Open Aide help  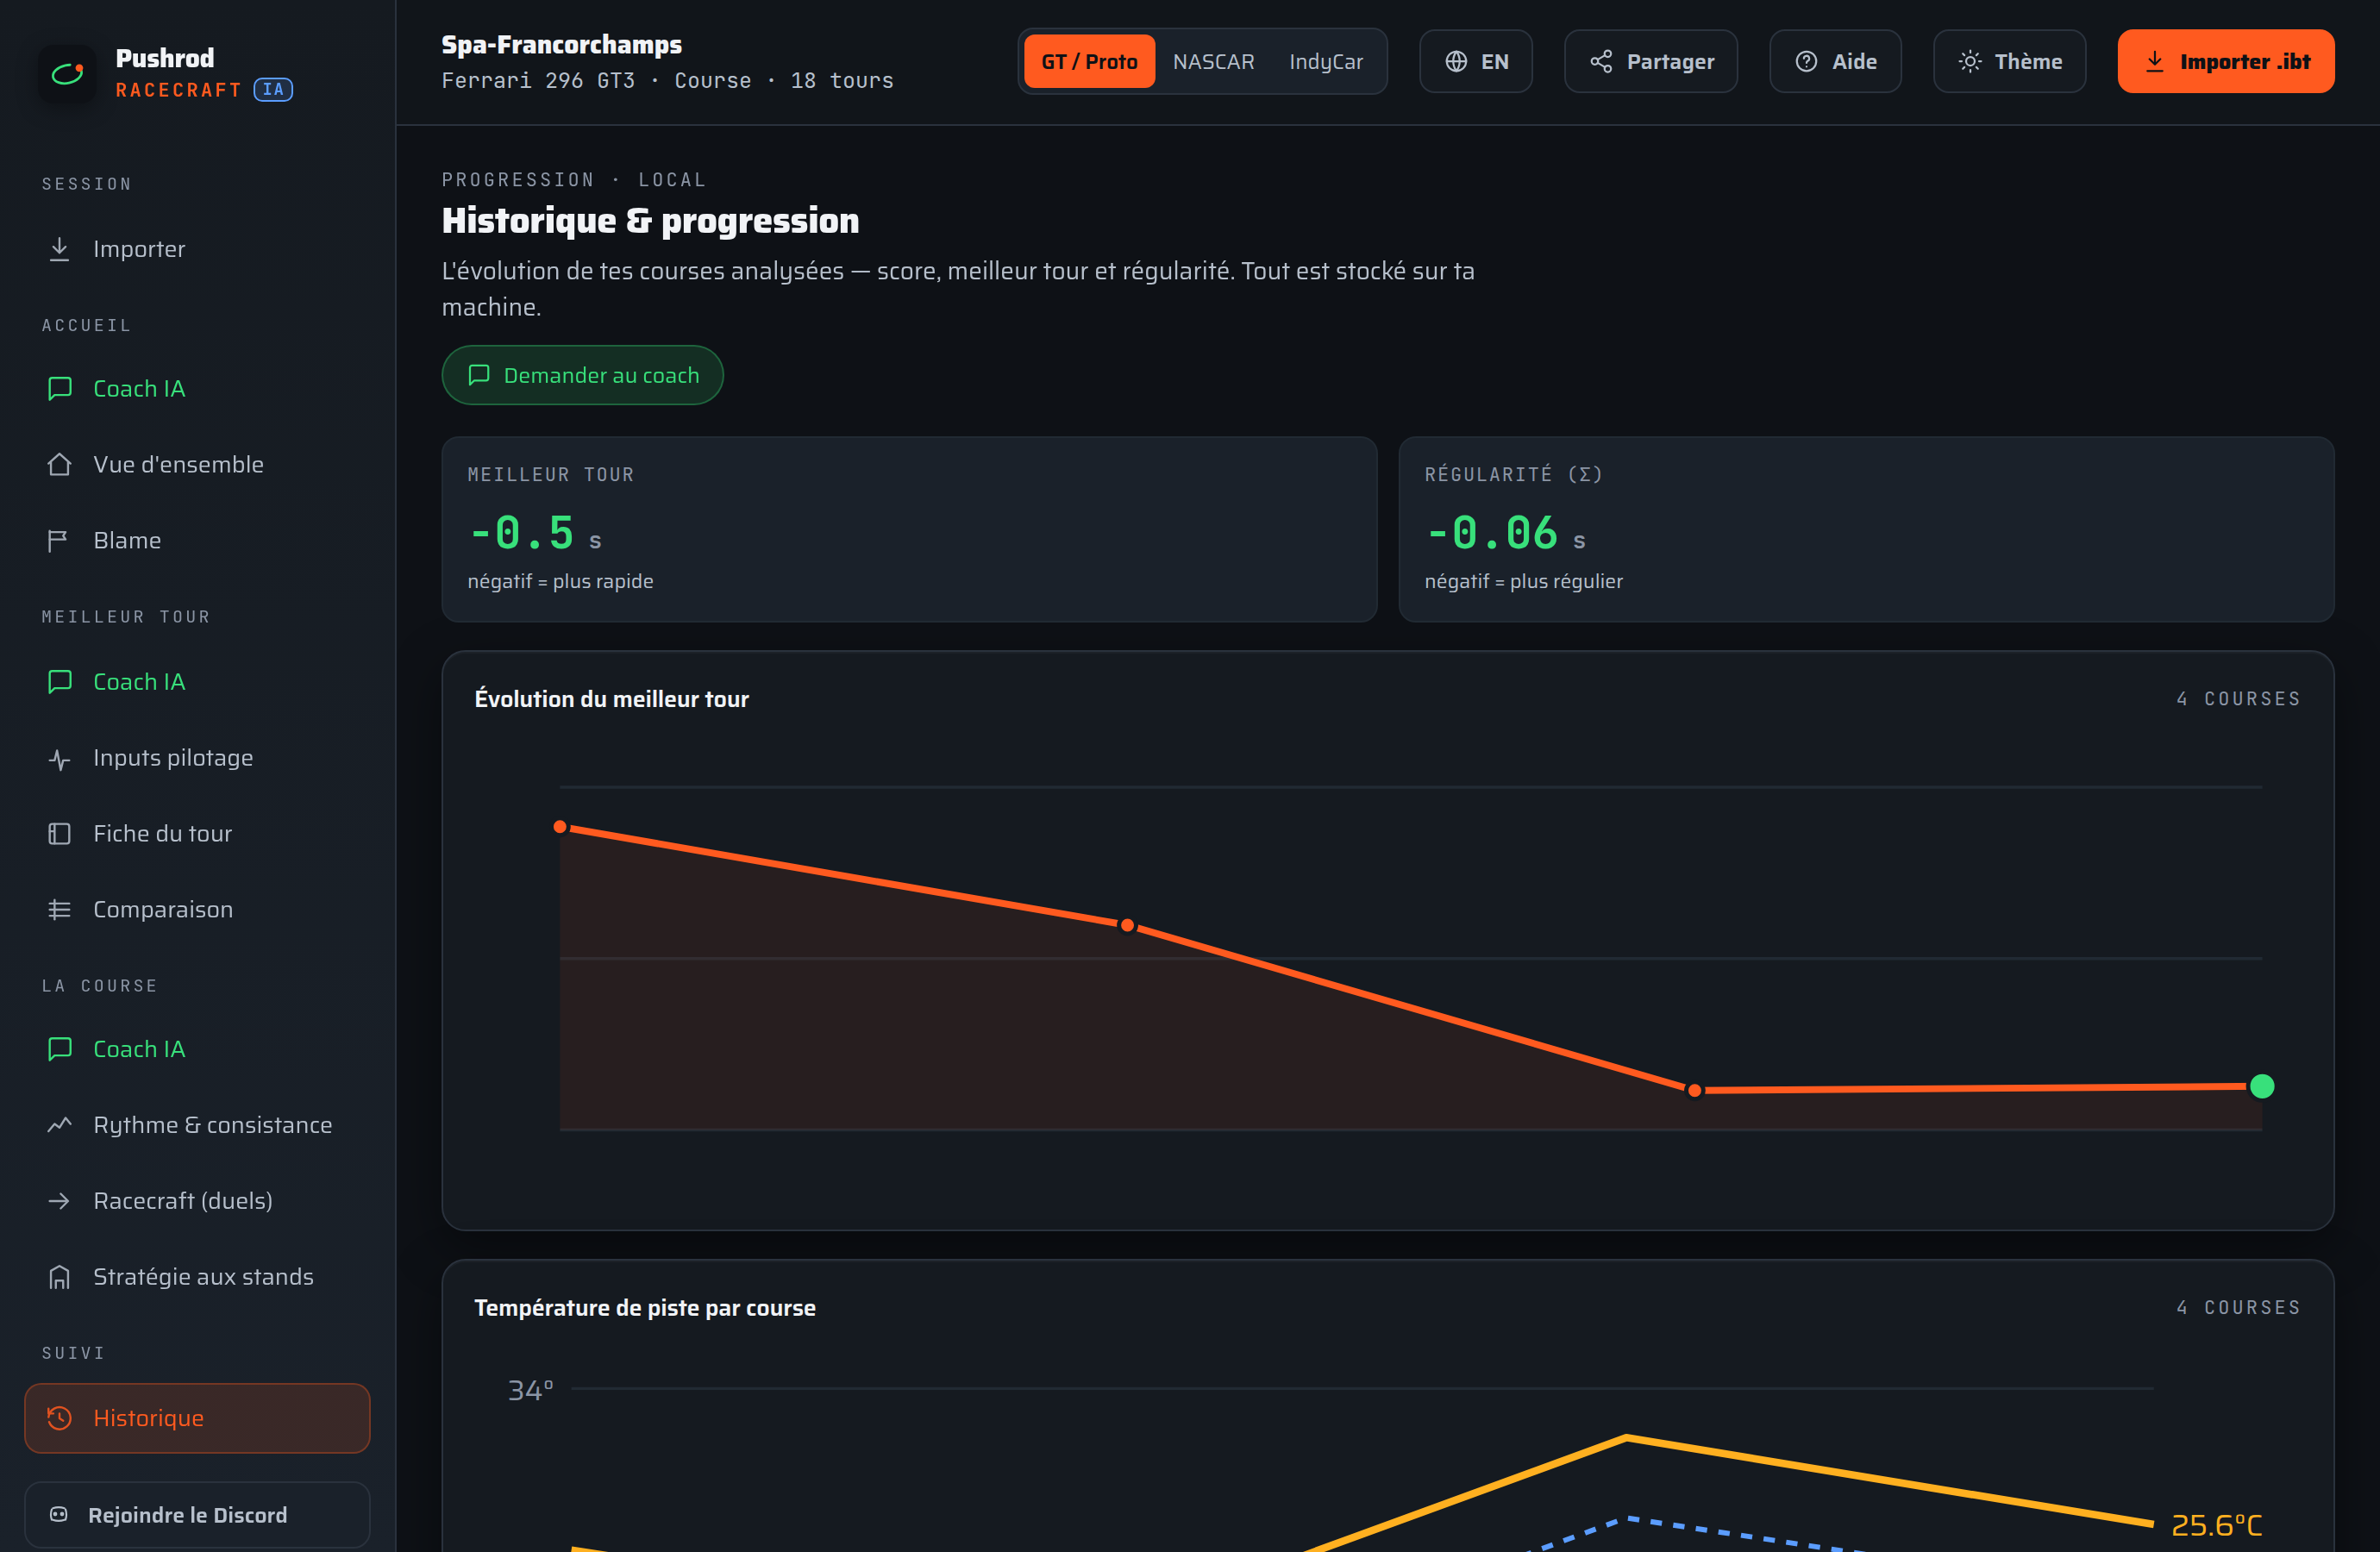tap(1835, 61)
